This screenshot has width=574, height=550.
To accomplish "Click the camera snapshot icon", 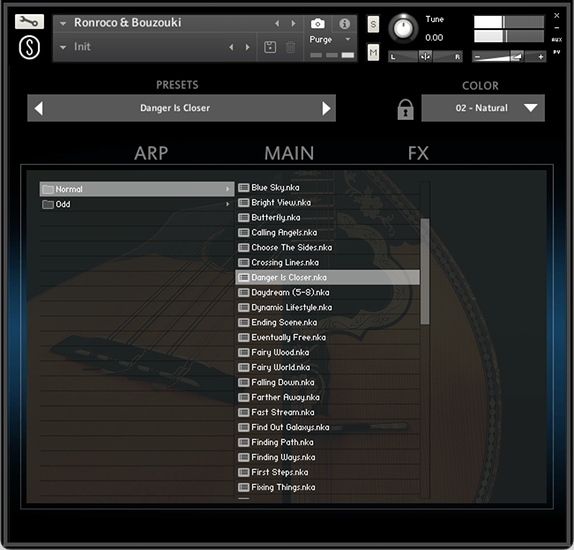I will pyautogui.click(x=317, y=24).
